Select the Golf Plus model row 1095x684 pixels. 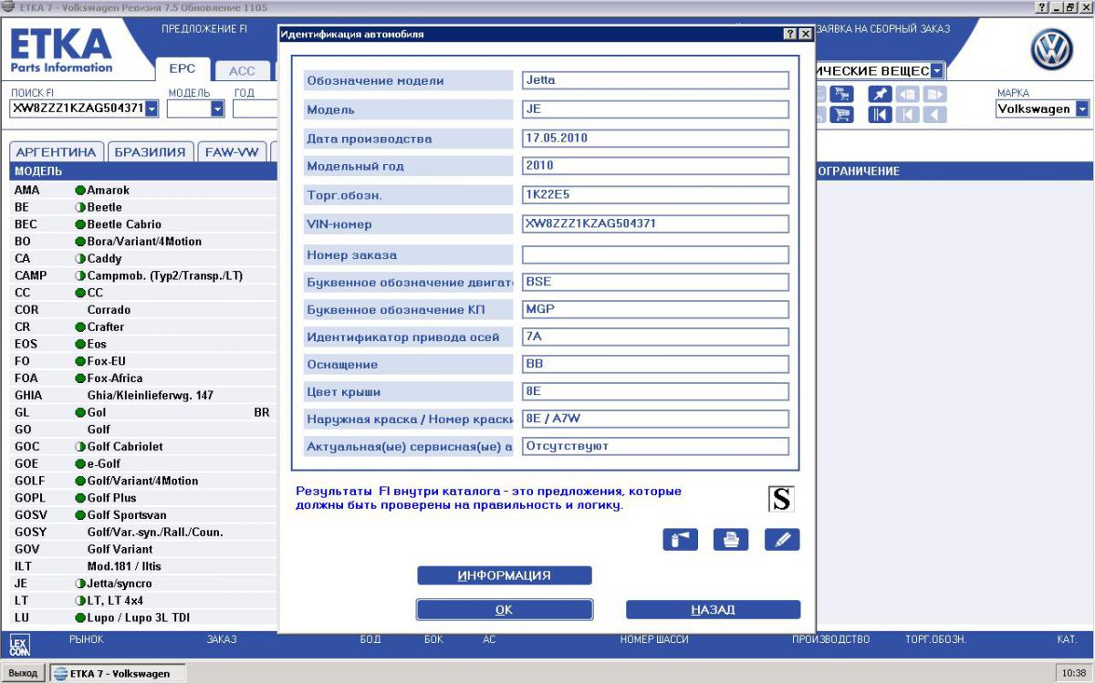(x=141, y=498)
